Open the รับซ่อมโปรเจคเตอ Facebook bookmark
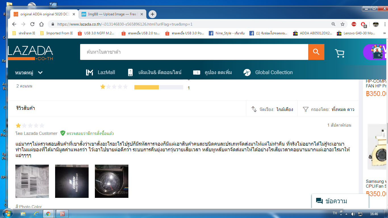The image size is (388, 218). pyautogui.click(x=268, y=33)
